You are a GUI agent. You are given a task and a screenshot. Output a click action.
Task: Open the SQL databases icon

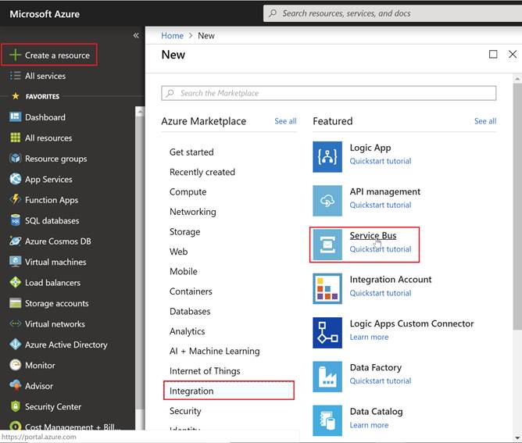[x=15, y=220]
